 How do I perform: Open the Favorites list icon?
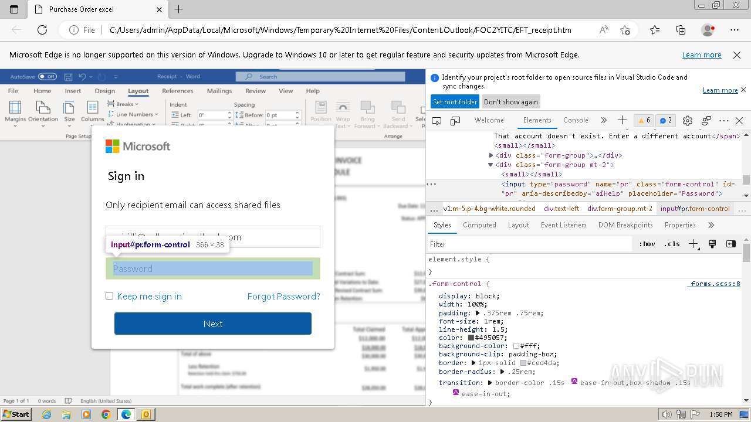655,30
